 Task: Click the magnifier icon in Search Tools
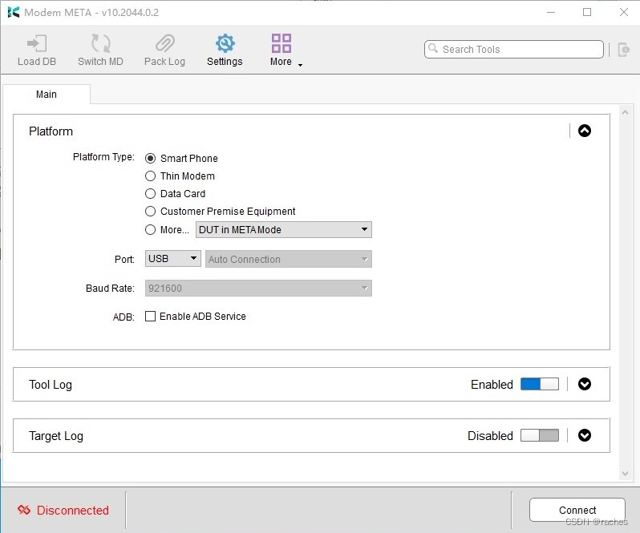click(x=433, y=49)
